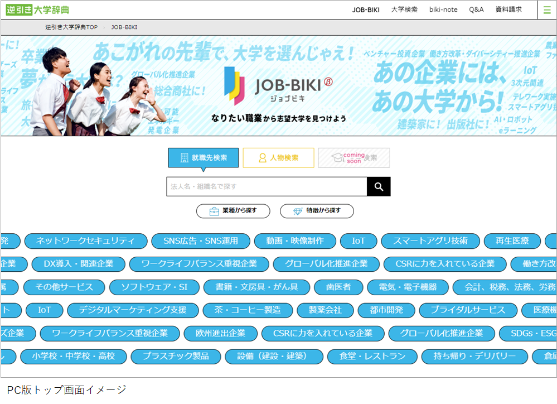Click the 逆引き大学辞典 site logo

[37, 10]
